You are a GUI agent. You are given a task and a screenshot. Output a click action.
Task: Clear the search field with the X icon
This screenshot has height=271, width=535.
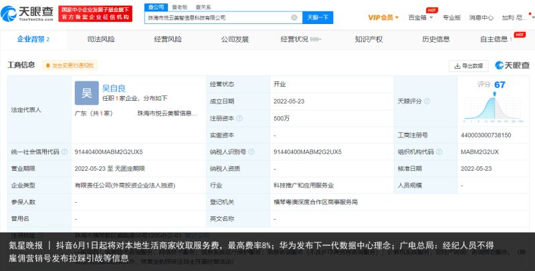point(294,17)
